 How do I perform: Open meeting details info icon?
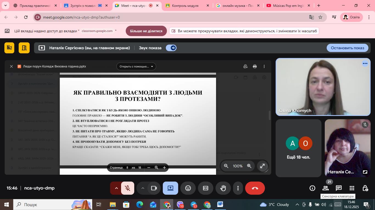click(x=312, y=188)
